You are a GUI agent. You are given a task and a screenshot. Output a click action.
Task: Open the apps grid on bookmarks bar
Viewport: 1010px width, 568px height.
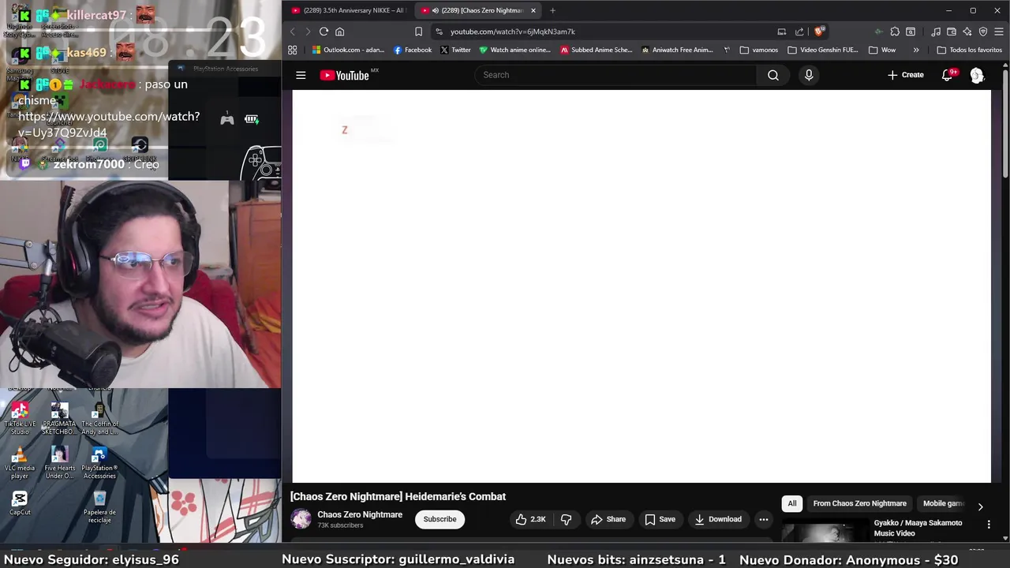pyautogui.click(x=293, y=50)
